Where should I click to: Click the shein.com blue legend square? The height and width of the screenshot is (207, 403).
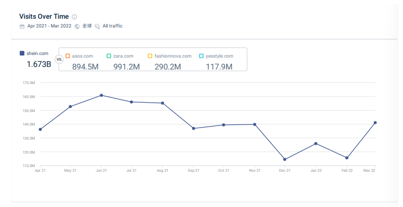coord(22,53)
